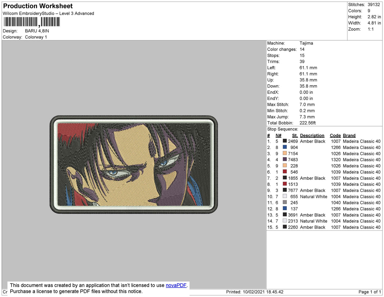
Task: Click the Code column header
Action: (335, 135)
